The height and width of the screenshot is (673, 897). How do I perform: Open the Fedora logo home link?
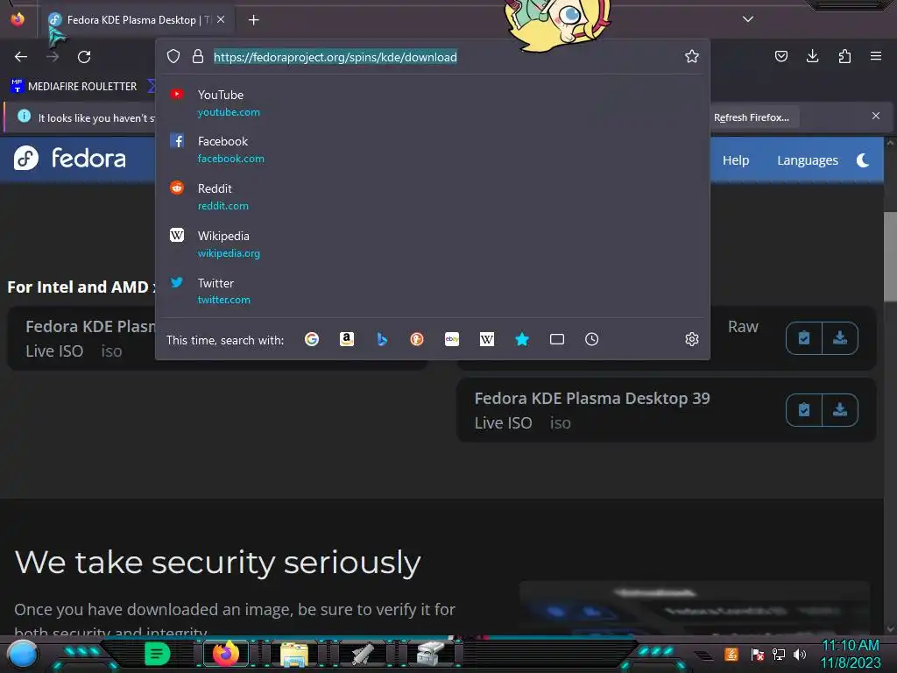point(70,158)
